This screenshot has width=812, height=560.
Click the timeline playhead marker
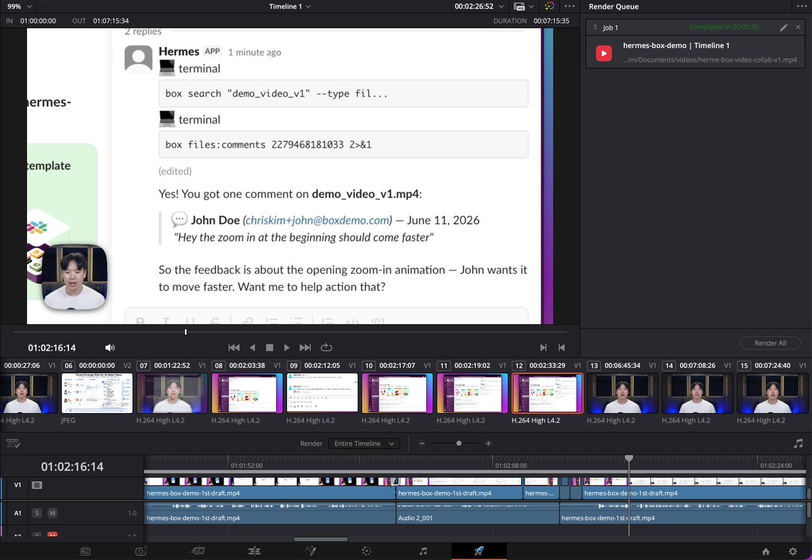pyautogui.click(x=629, y=458)
